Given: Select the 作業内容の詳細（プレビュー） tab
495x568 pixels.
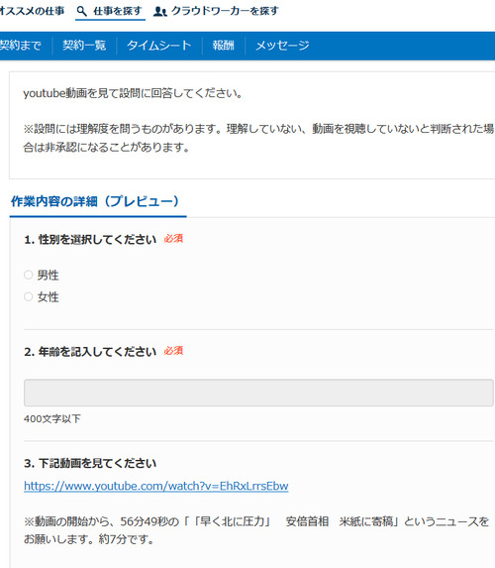Looking at the screenshot, I should pos(95,201).
